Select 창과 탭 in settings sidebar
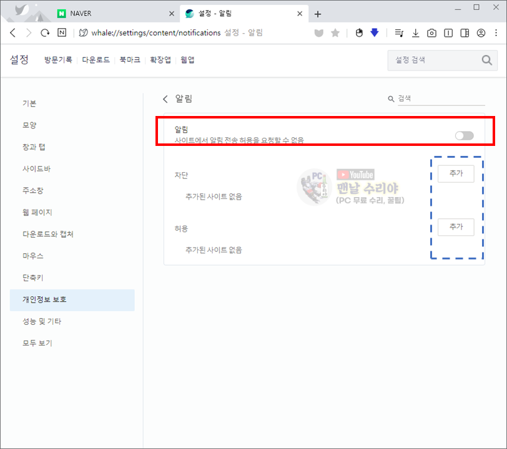Screen dimensions: 507x449 click(72, 147)
